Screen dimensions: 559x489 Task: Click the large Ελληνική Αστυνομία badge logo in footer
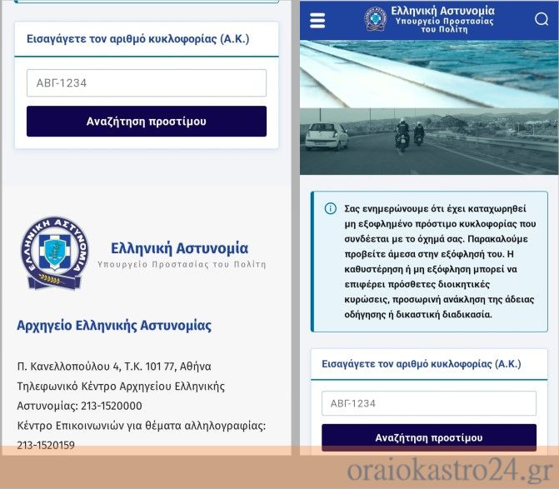(x=54, y=252)
